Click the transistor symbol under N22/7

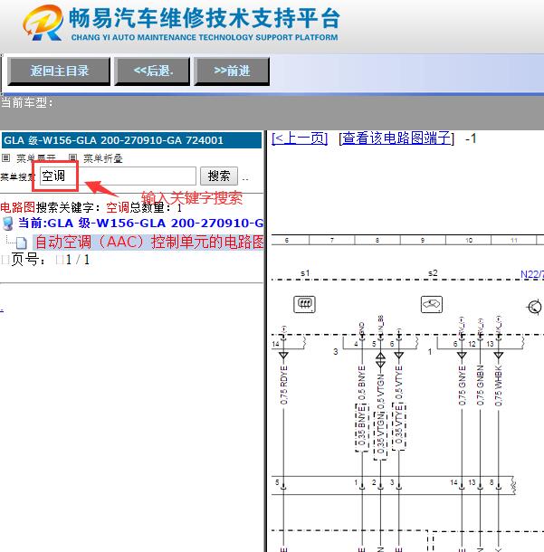534,307
